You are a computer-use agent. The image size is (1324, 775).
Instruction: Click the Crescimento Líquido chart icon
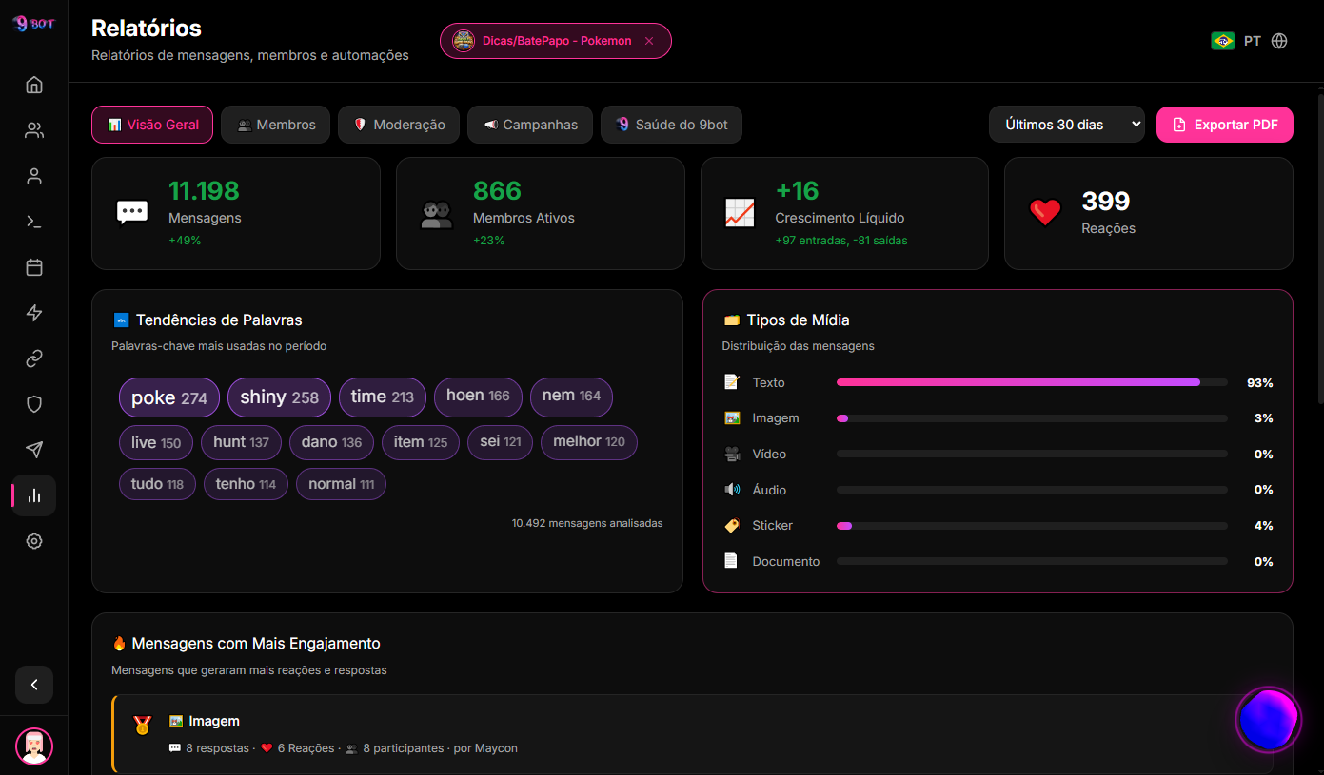point(740,213)
